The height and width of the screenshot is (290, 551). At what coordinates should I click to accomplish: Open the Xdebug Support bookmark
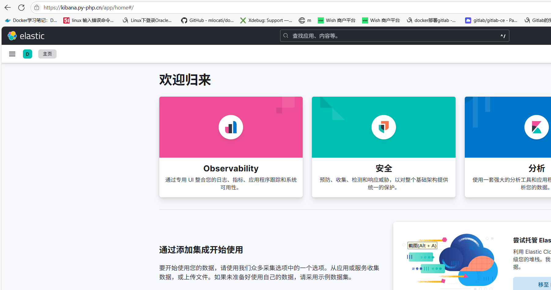point(266,20)
